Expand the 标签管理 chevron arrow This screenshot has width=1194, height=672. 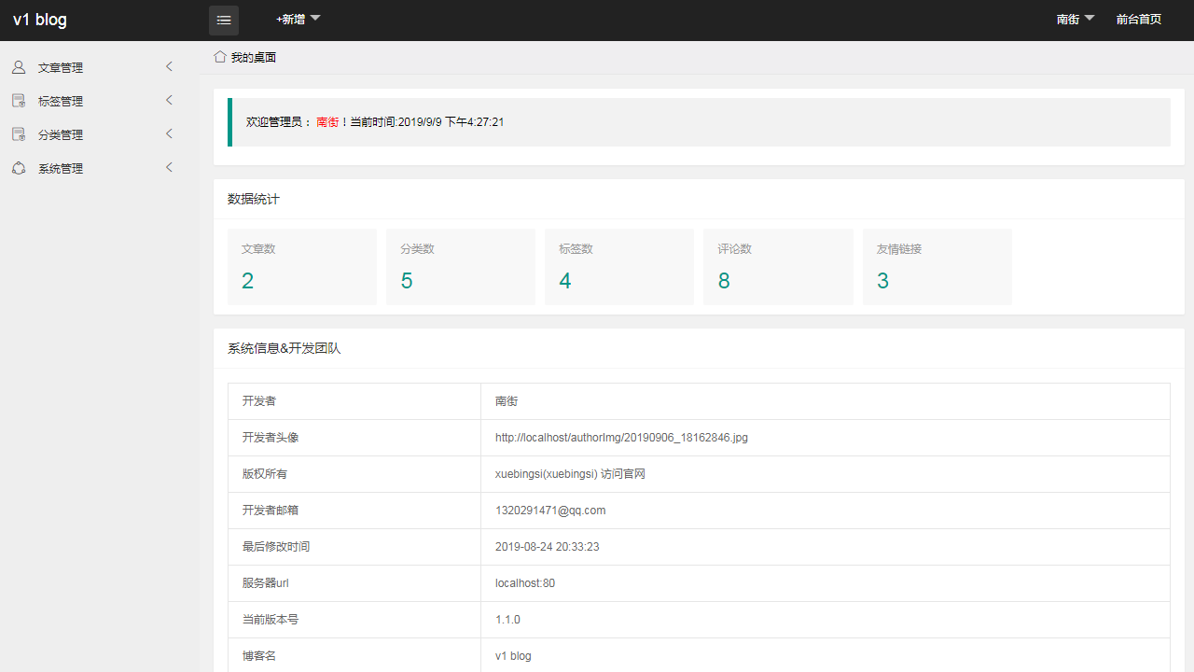point(169,100)
